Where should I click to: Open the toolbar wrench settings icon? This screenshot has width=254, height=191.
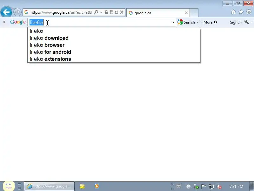point(247,22)
